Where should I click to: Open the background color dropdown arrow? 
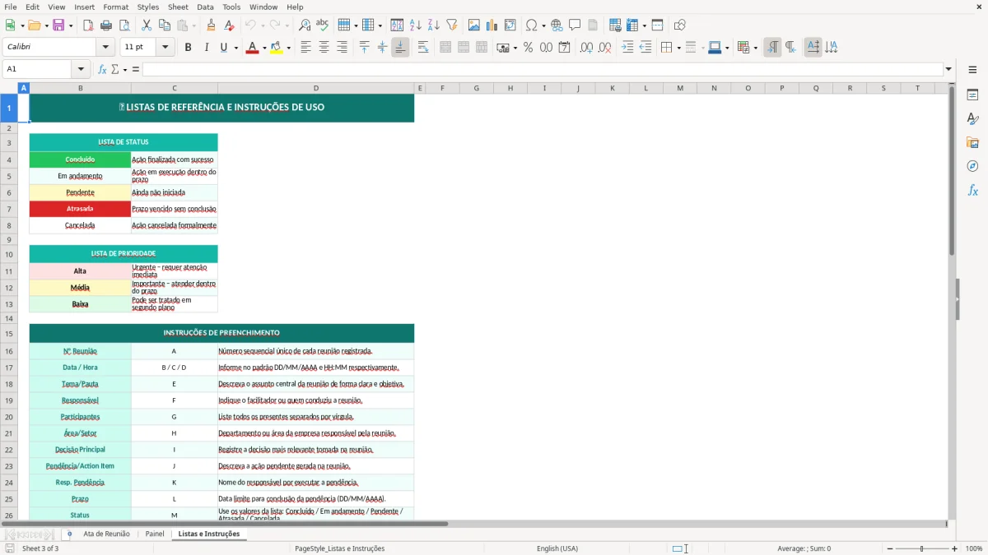[x=288, y=48]
